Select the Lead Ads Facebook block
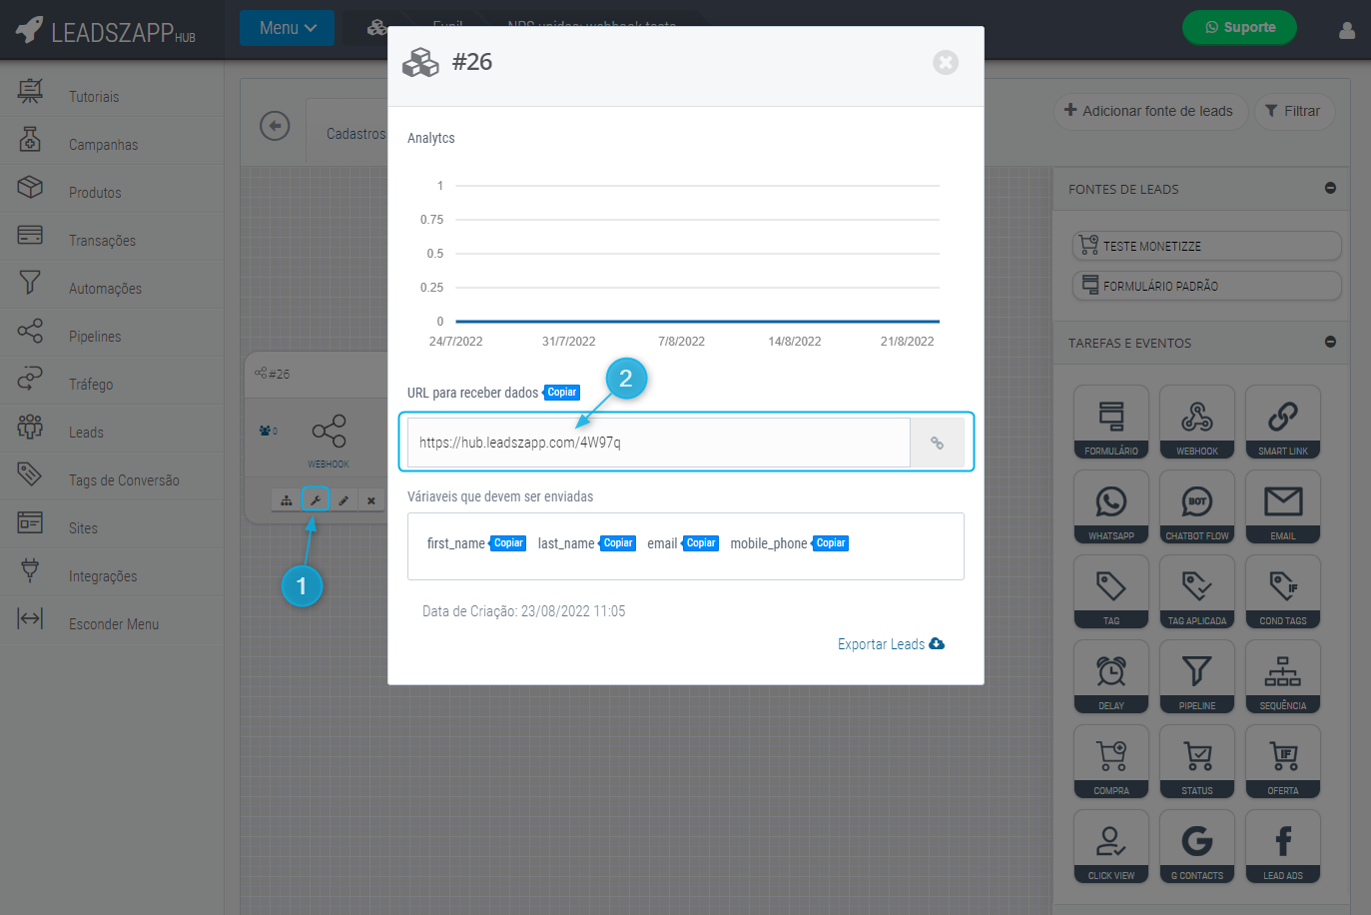This screenshot has width=1371, height=915. [x=1282, y=846]
